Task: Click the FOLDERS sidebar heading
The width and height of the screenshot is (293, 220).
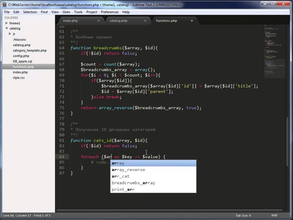Action: [11, 18]
